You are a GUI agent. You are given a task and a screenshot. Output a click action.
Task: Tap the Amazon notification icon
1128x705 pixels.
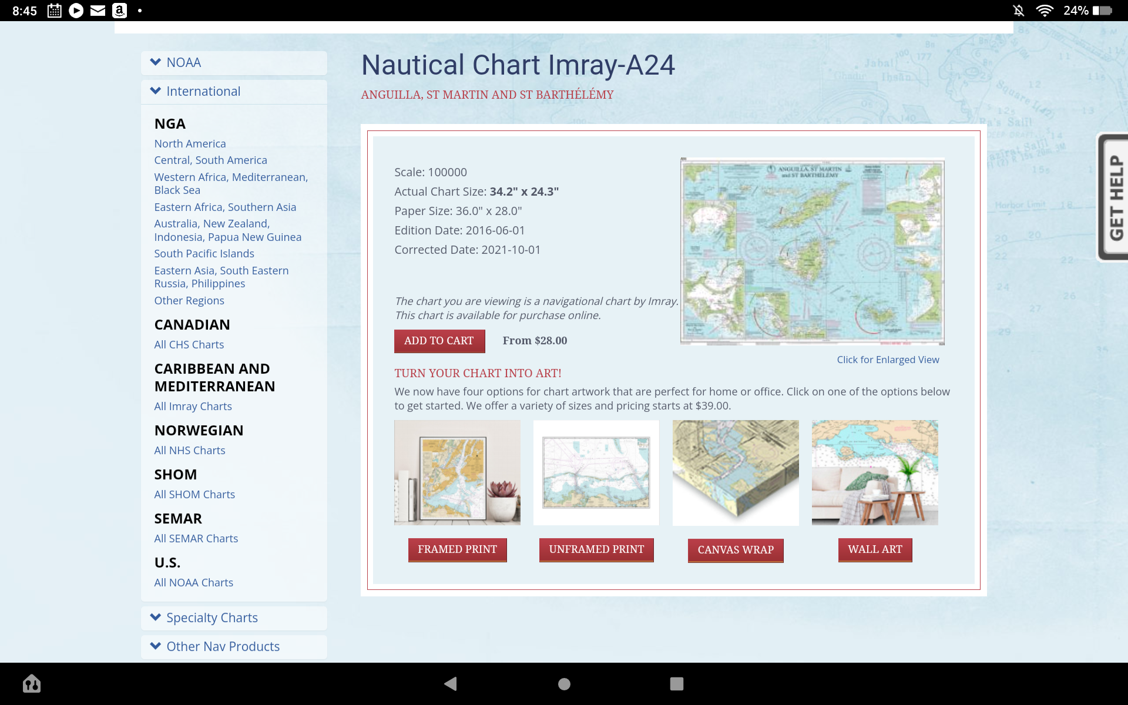(x=119, y=11)
